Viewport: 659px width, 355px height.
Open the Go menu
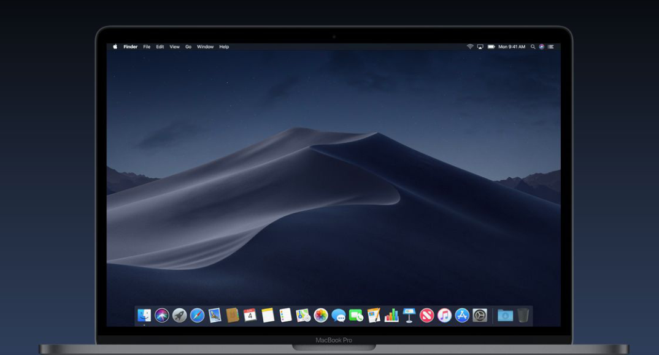point(188,47)
